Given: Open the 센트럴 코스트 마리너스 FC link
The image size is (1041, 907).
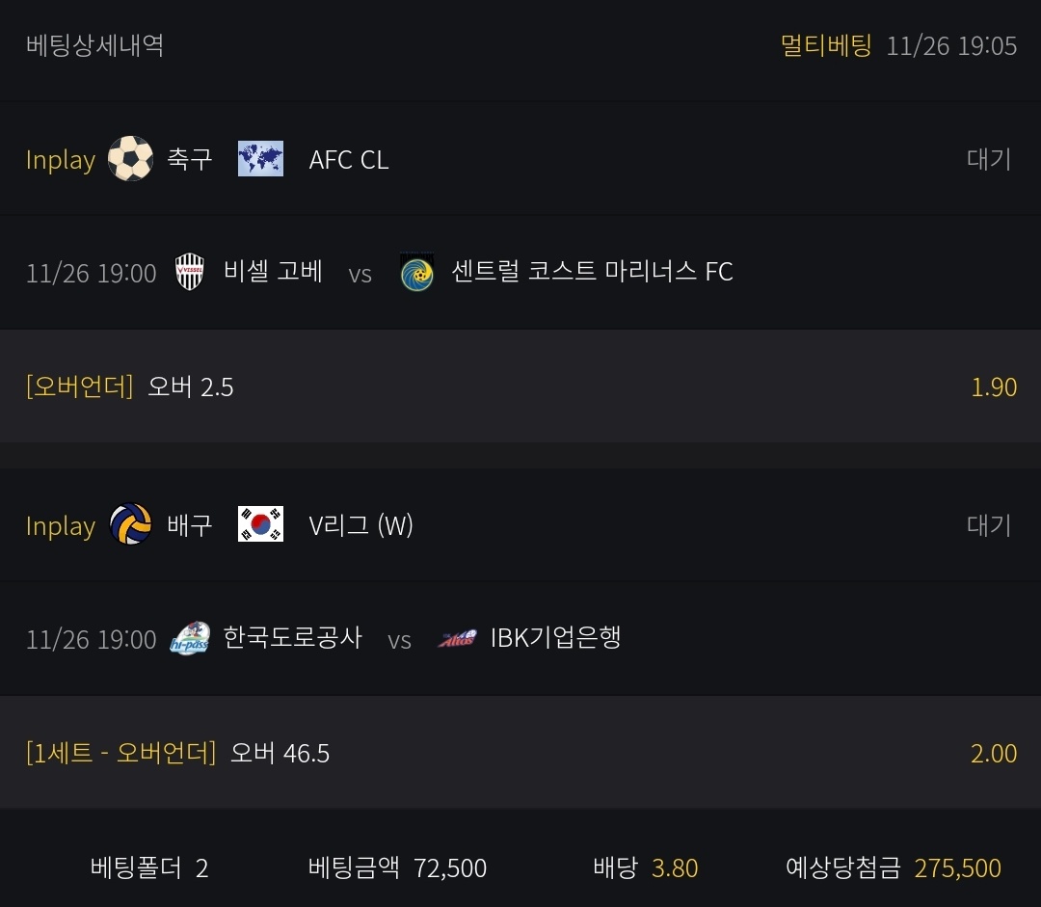Looking at the screenshot, I should 592,272.
